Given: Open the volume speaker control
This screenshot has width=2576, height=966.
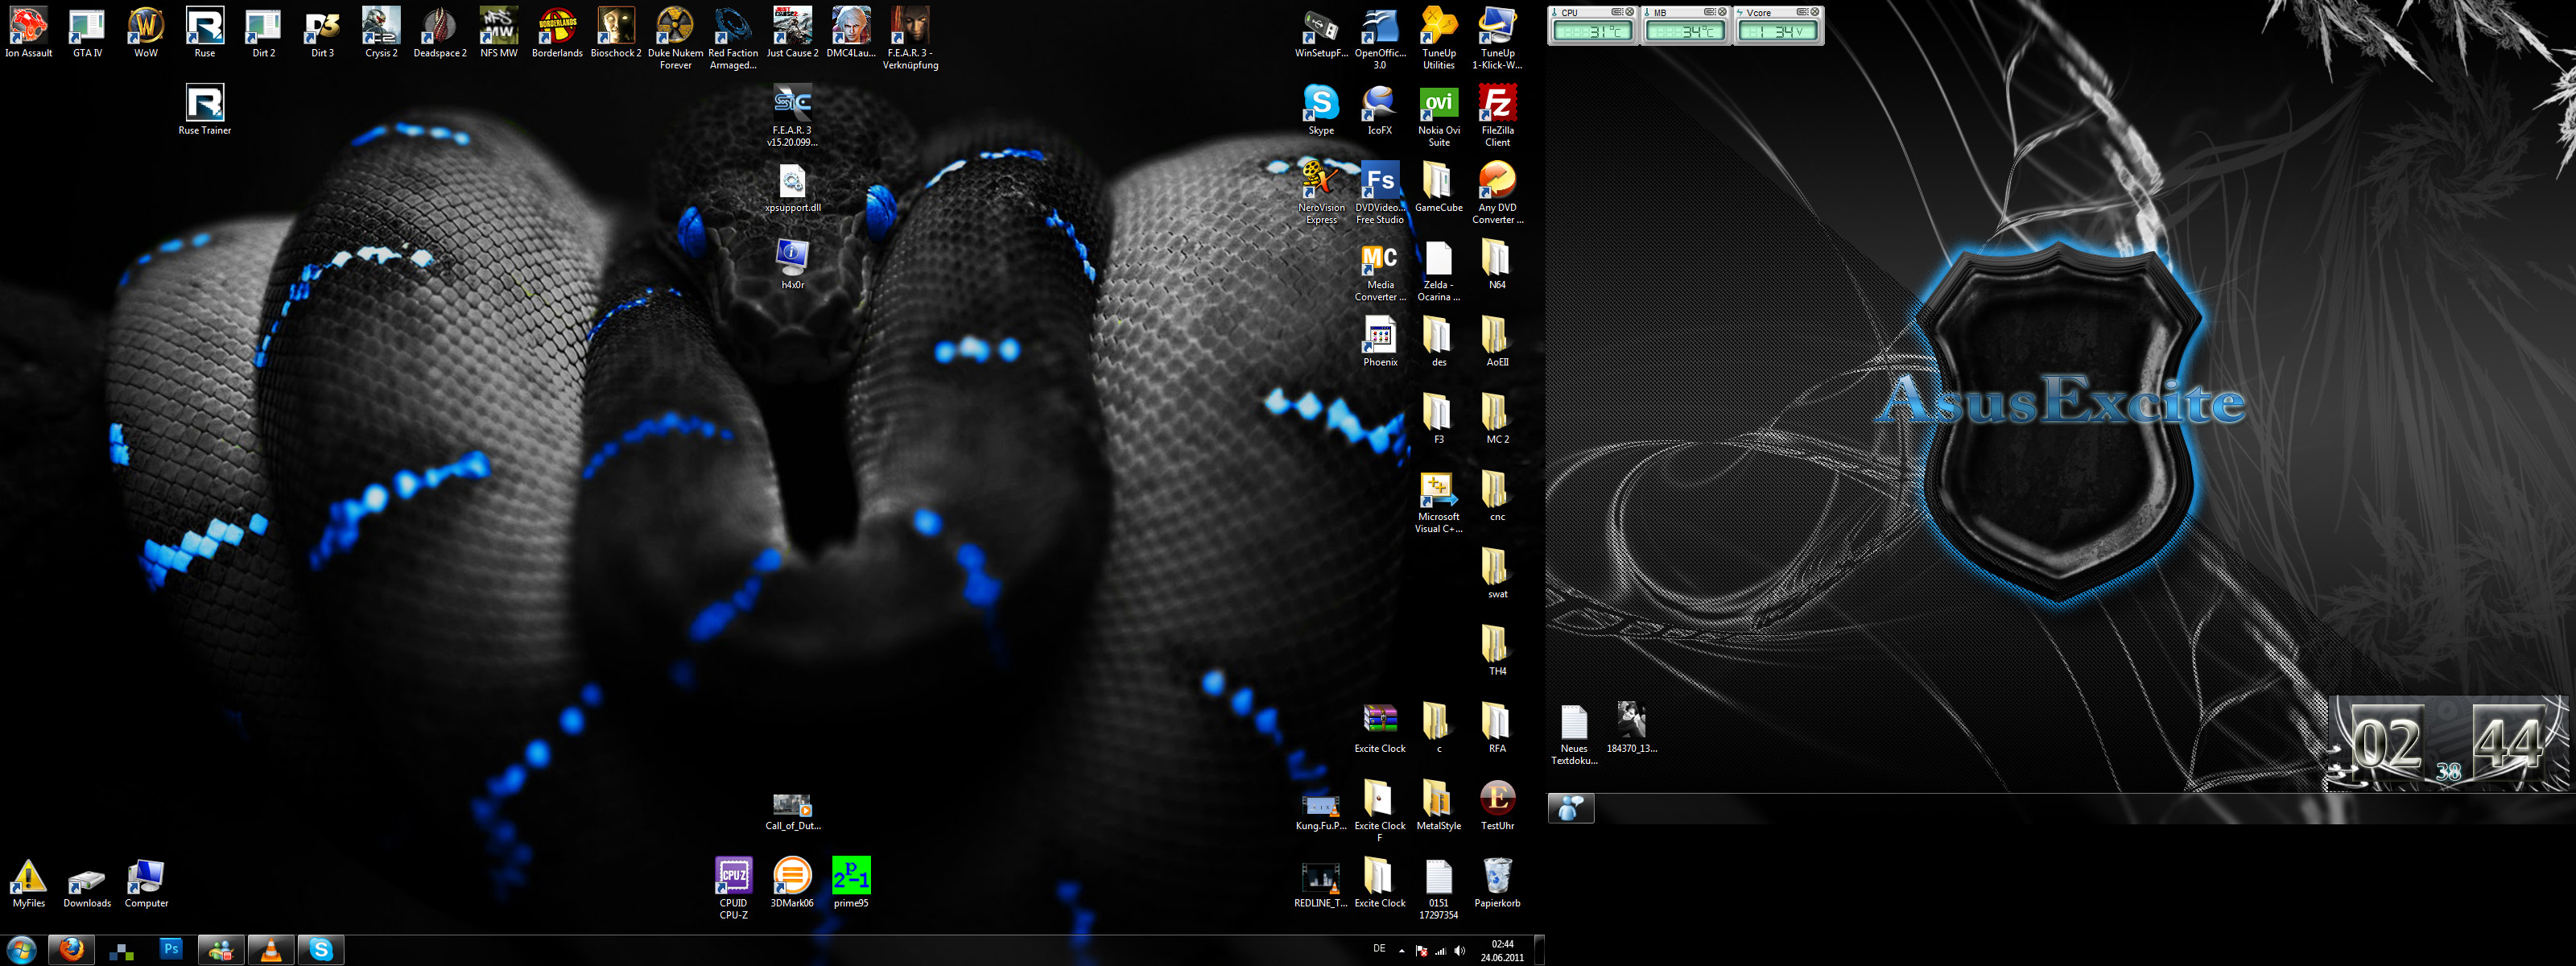Looking at the screenshot, I should click(x=1459, y=951).
